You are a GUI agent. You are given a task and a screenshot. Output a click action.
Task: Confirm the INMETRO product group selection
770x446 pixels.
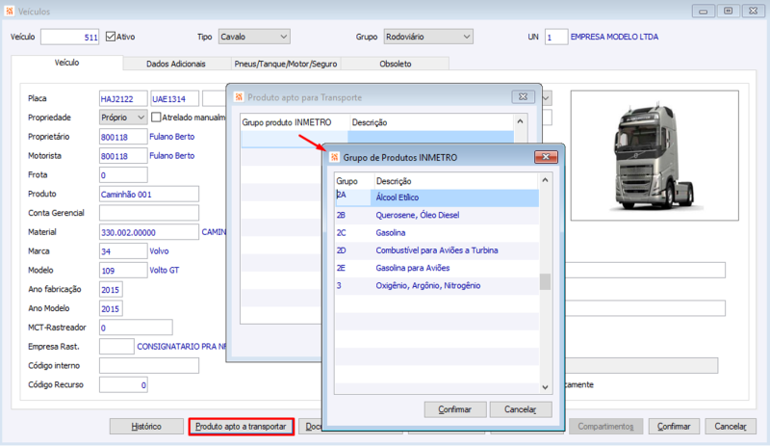(x=455, y=409)
